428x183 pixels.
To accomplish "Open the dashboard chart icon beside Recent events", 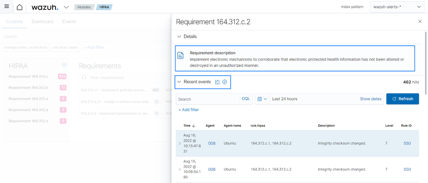I will 217,82.
